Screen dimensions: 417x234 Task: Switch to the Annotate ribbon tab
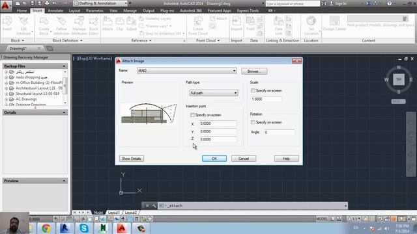coord(55,10)
